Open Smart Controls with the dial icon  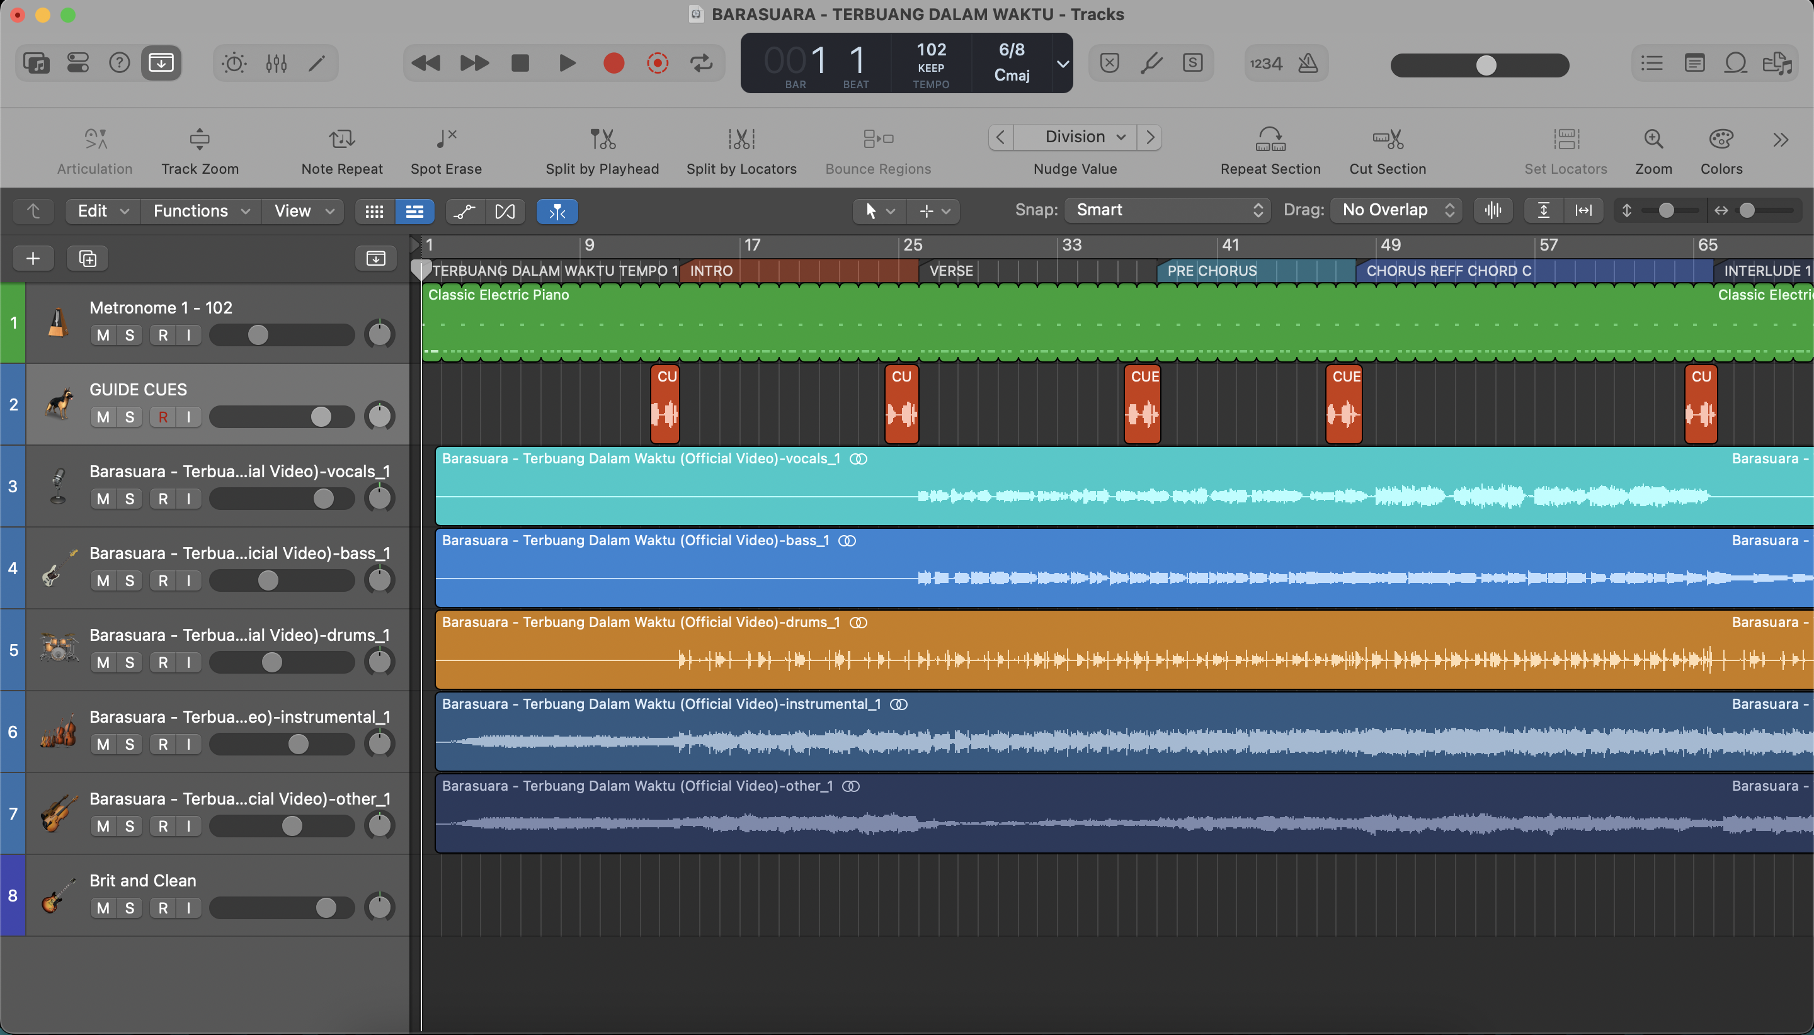point(234,63)
